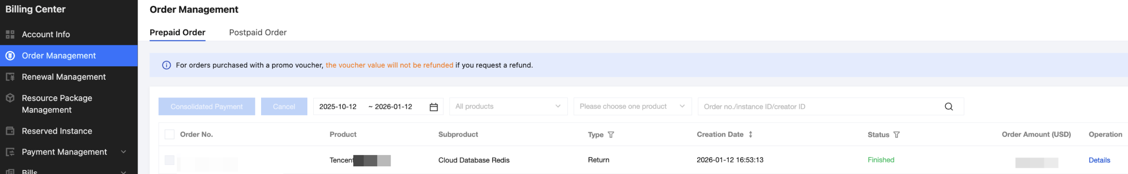Select the Redis return order checkbox
The image size is (1128, 174).
coord(169,160)
